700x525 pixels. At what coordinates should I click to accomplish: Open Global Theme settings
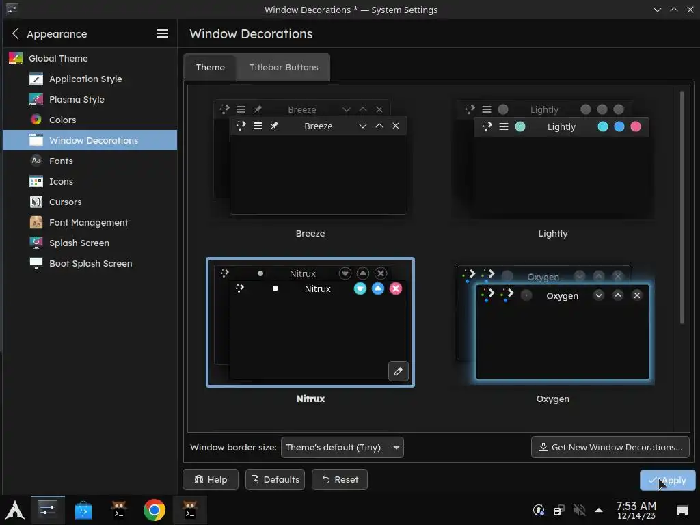pos(90,58)
